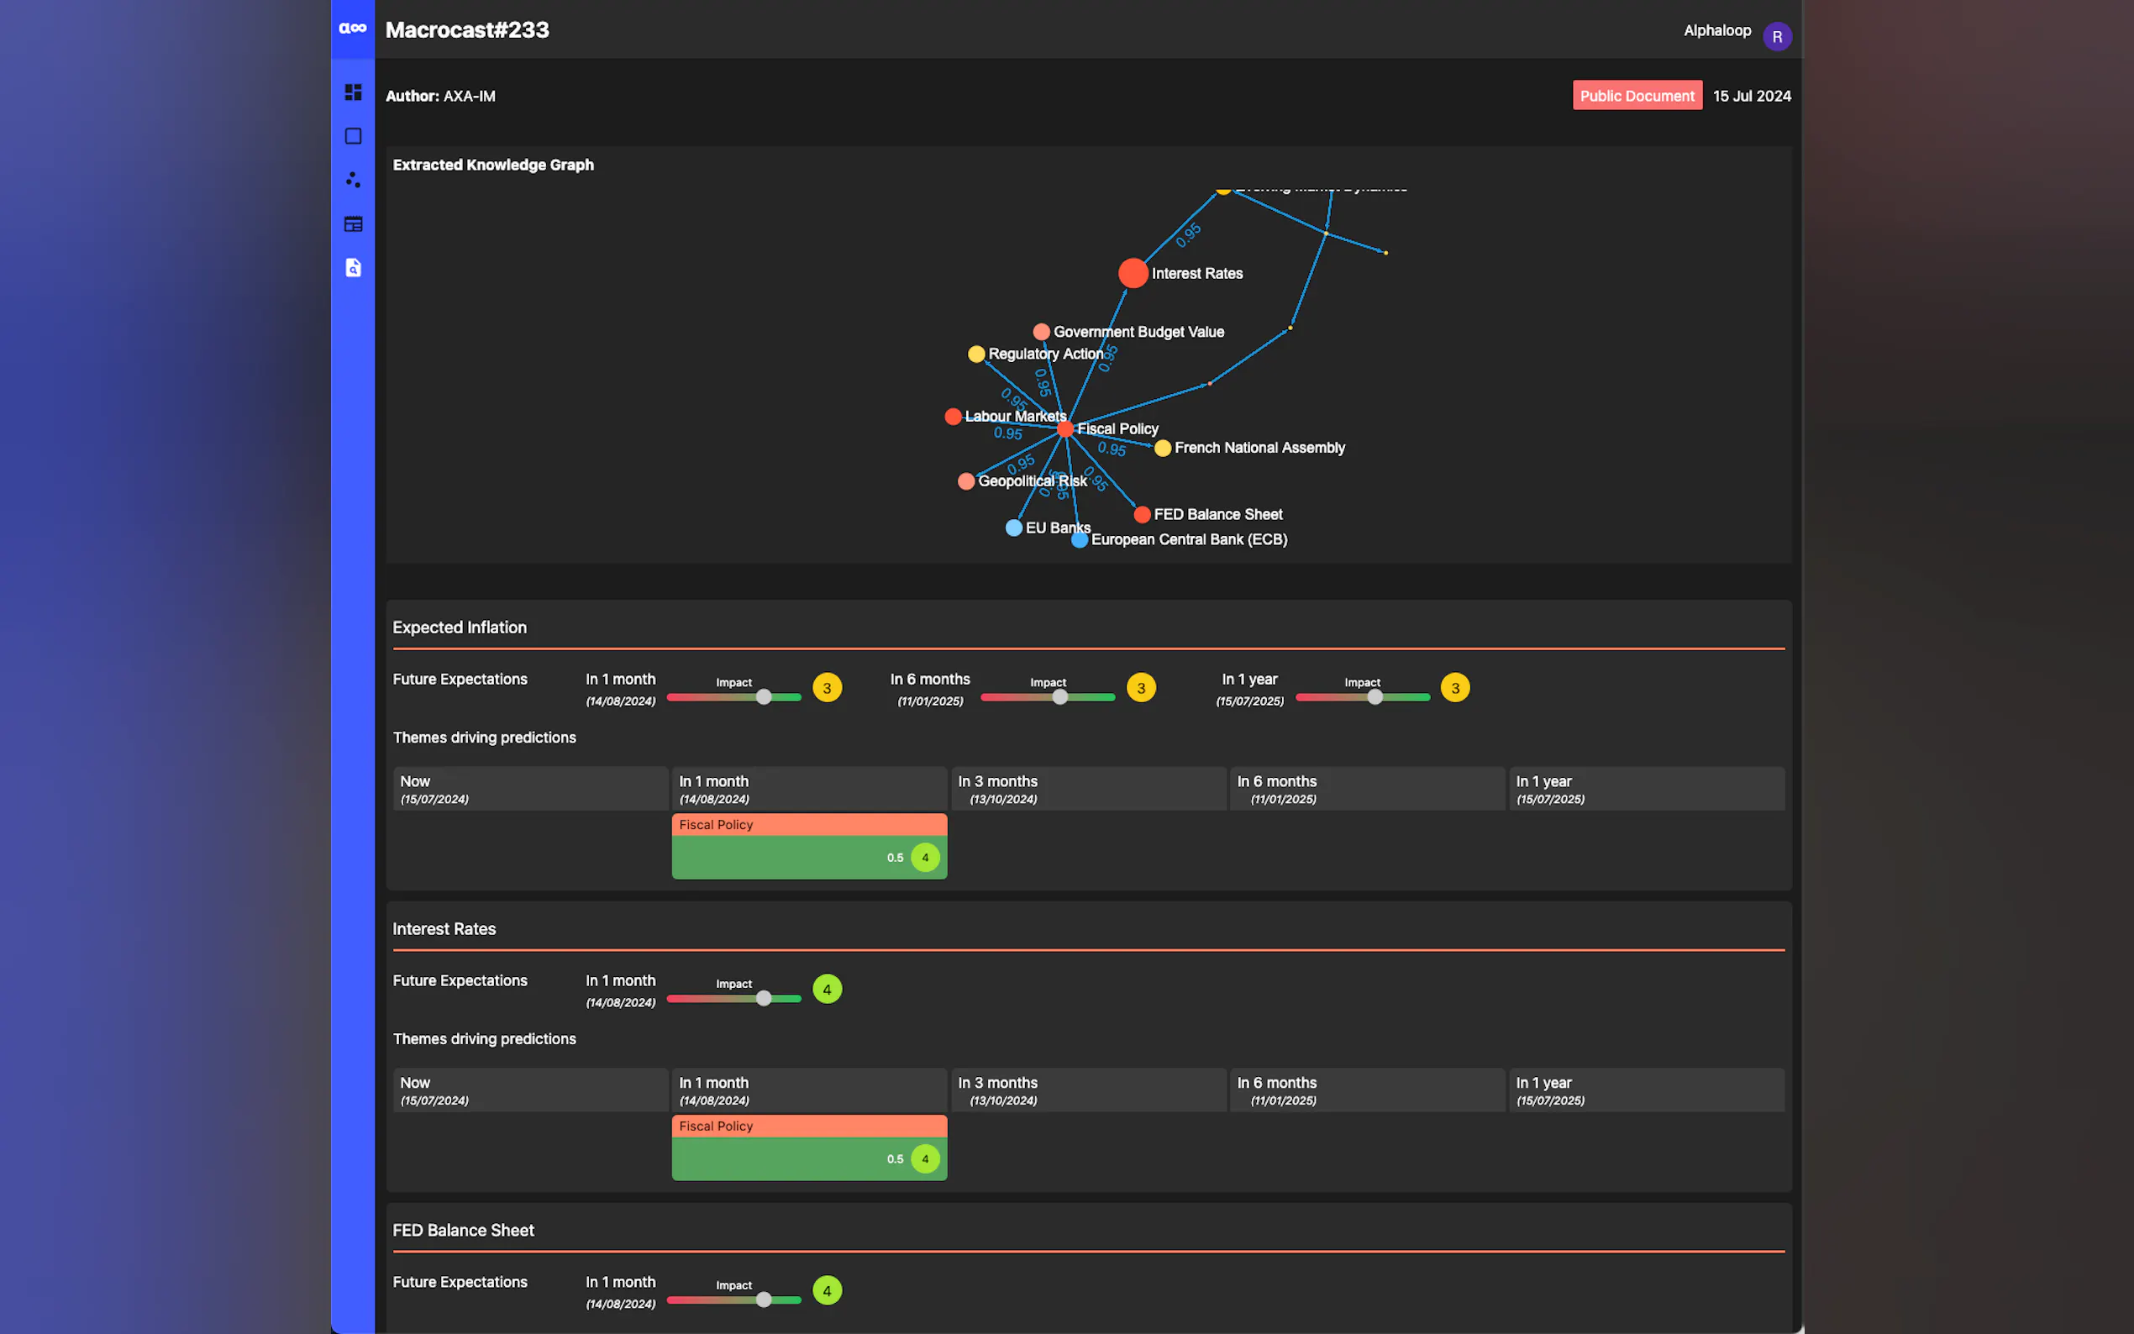The image size is (2134, 1334).
Task: Click Expected Inflation 1 month impact slider
Action: point(764,697)
